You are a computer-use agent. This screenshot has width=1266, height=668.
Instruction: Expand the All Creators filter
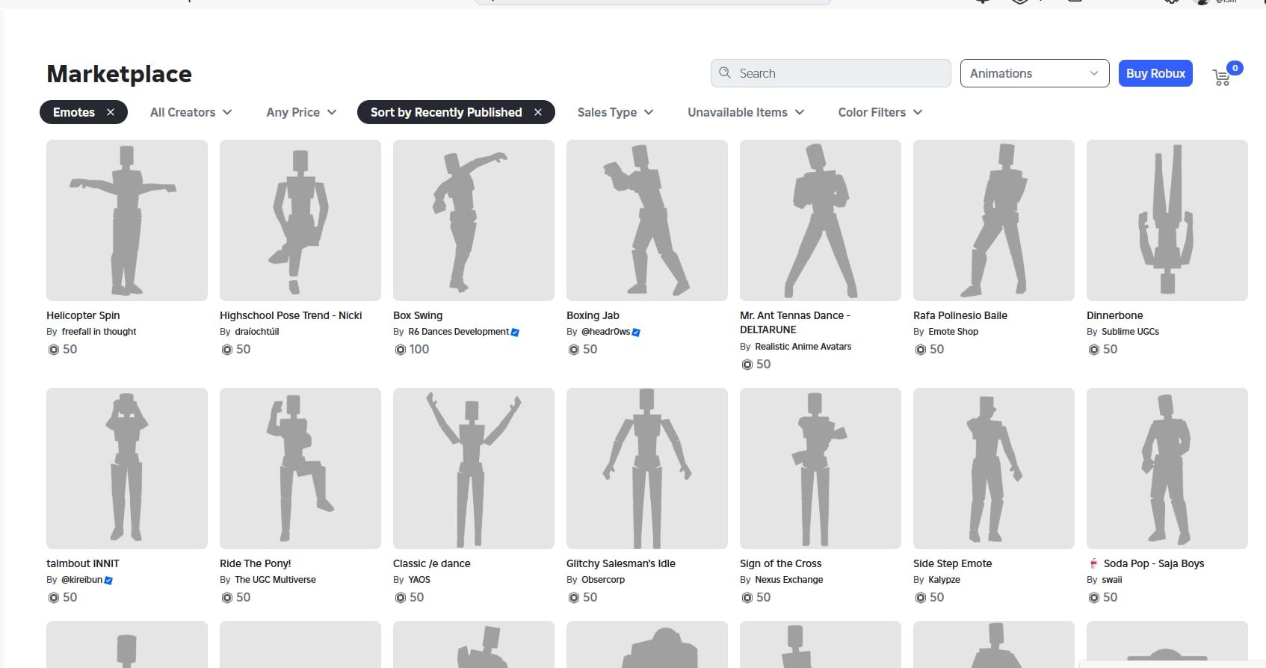(x=191, y=112)
